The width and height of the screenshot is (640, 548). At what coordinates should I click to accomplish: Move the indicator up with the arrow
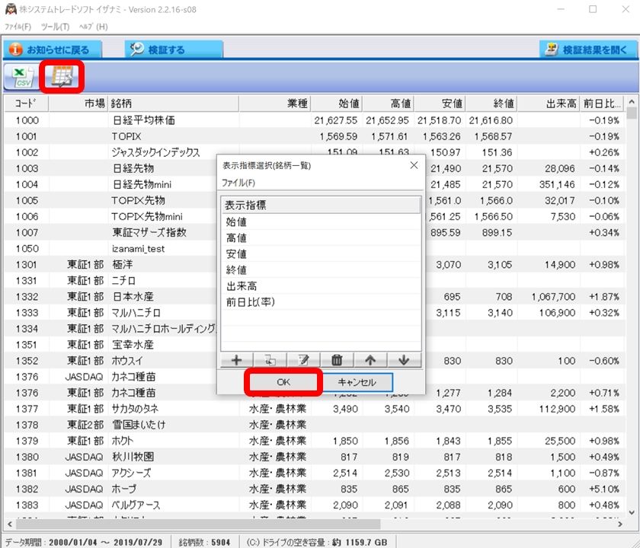(x=370, y=360)
